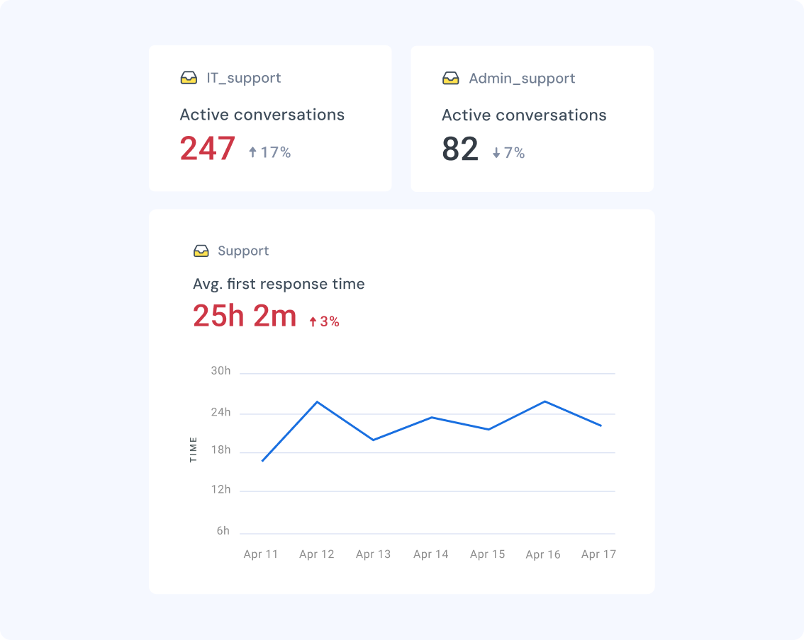
Task: Click the 25h 2m response time value
Action: tap(244, 316)
